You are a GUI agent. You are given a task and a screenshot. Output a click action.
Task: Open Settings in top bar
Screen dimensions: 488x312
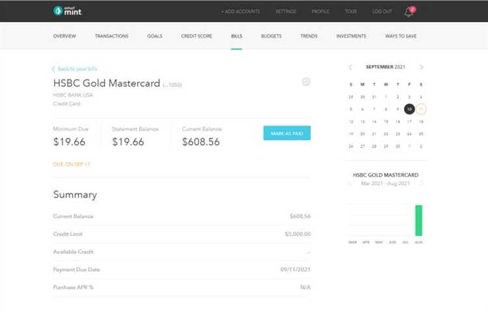coord(286,12)
